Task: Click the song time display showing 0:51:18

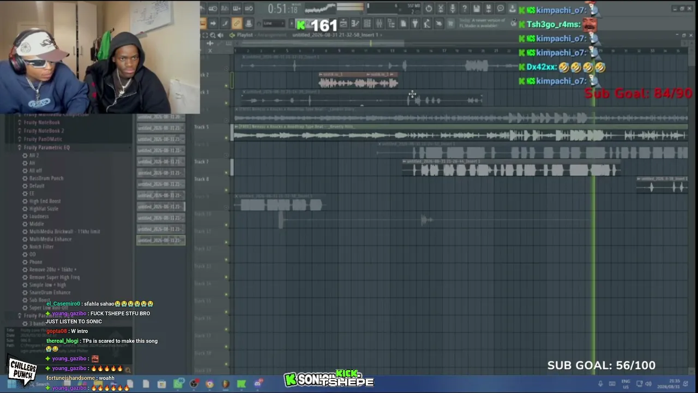Action: [283, 9]
